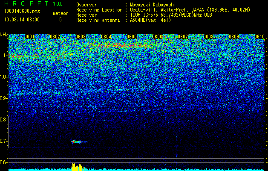
Task: Click the date stamp 10.03.14 06:00
Action: click(x=22, y=19)
